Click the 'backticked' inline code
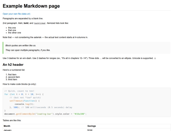Screen dimensions: 174x131 pyautogui.click(x=40, y=23)
